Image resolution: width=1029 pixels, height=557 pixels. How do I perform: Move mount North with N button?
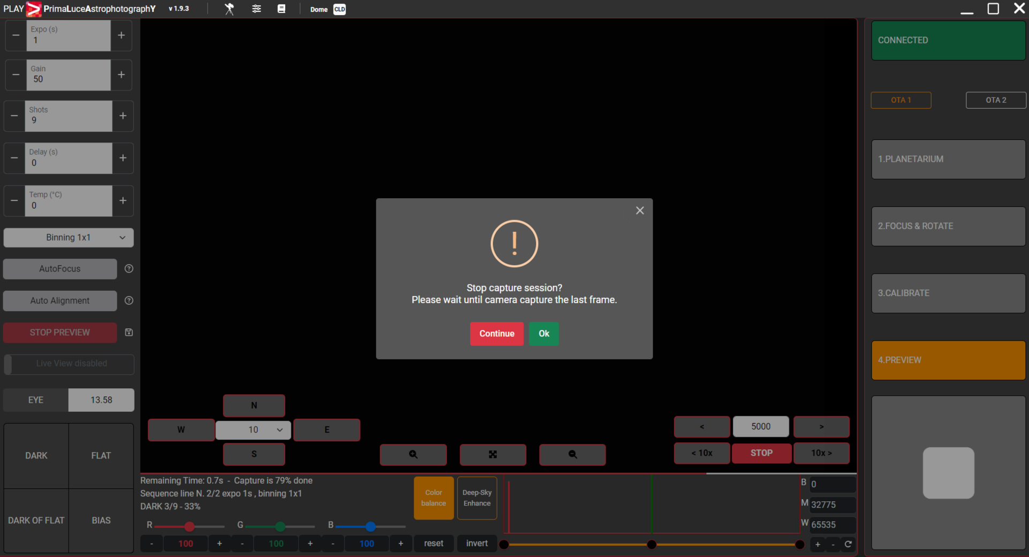[254, 405]
